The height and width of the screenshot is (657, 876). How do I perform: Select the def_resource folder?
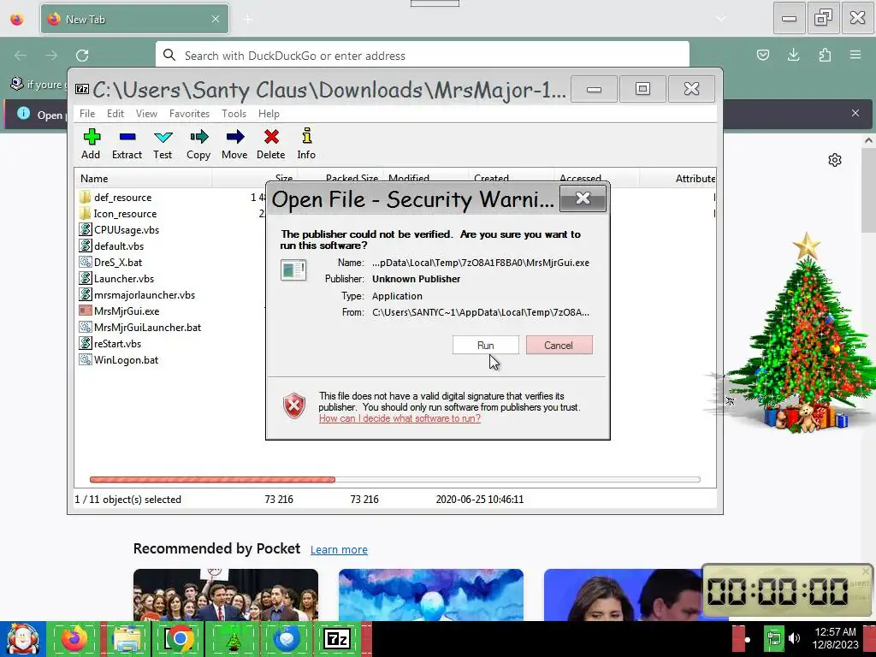click(115, 198)
